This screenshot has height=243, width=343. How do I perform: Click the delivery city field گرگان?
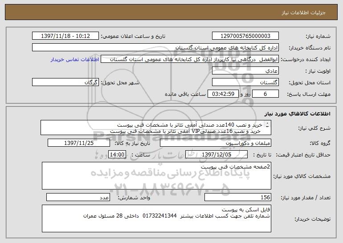(65, 82)
